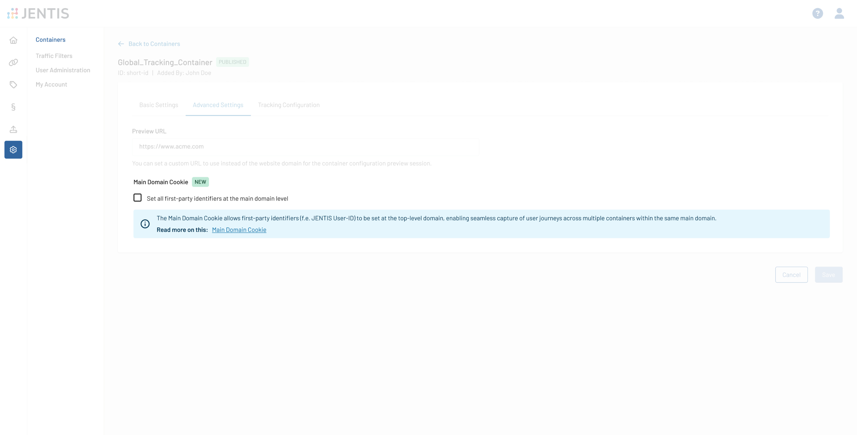857x435 pixels.
Task: Open Traffic Filters menu item
Action: (x=54, y=56)
